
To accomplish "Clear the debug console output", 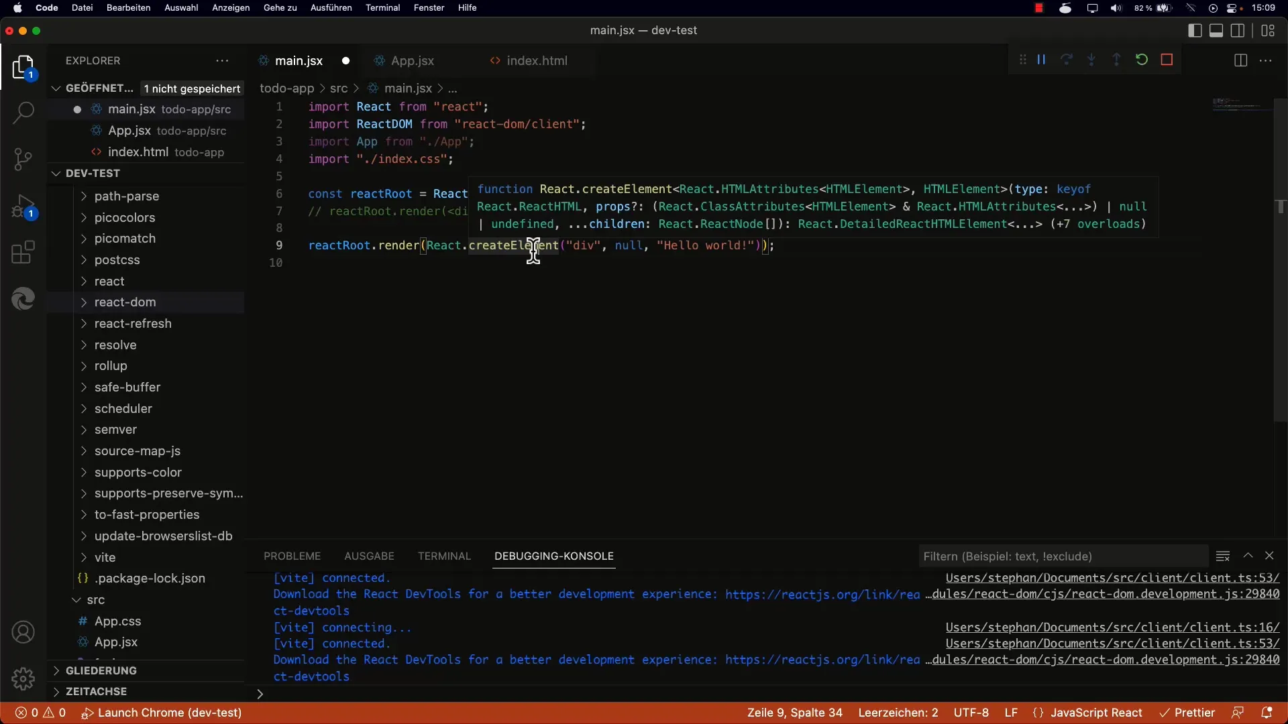I will click(1223, 556).
